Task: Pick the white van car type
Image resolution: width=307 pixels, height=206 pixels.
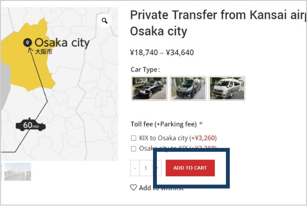Action: 227,88
